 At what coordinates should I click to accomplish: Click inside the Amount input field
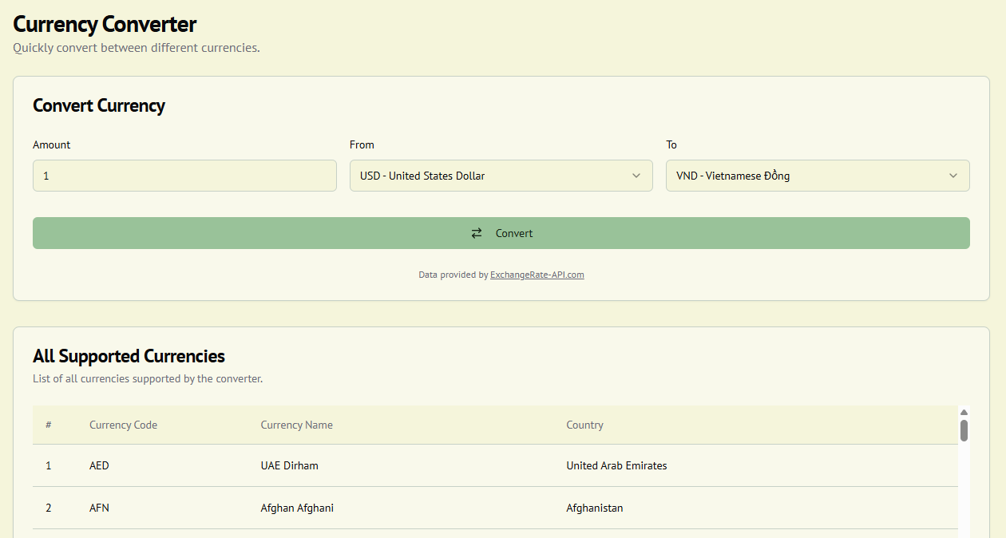click(x=184, y=176)
